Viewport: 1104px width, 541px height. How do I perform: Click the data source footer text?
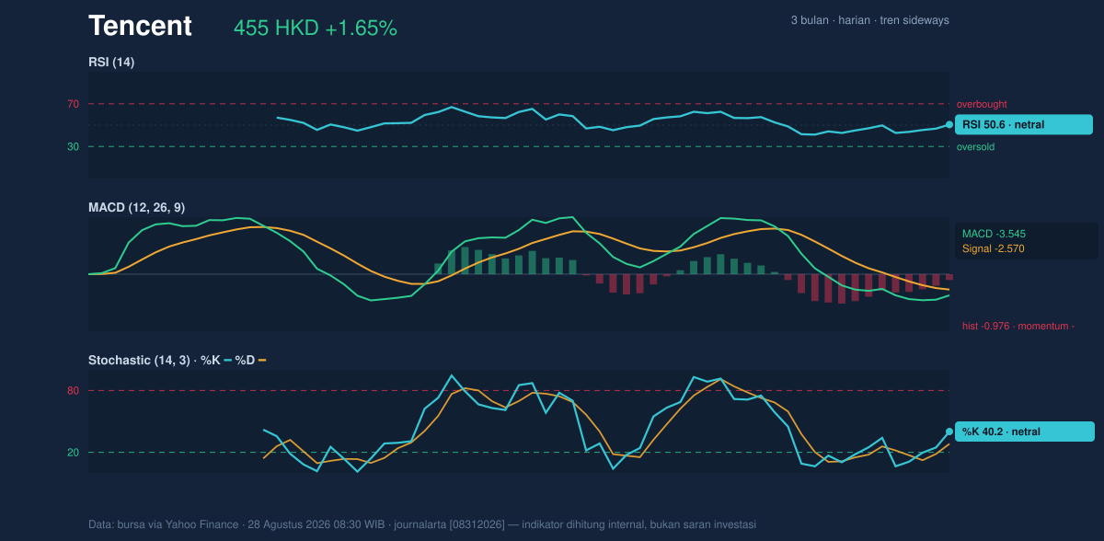click(422, 524)
